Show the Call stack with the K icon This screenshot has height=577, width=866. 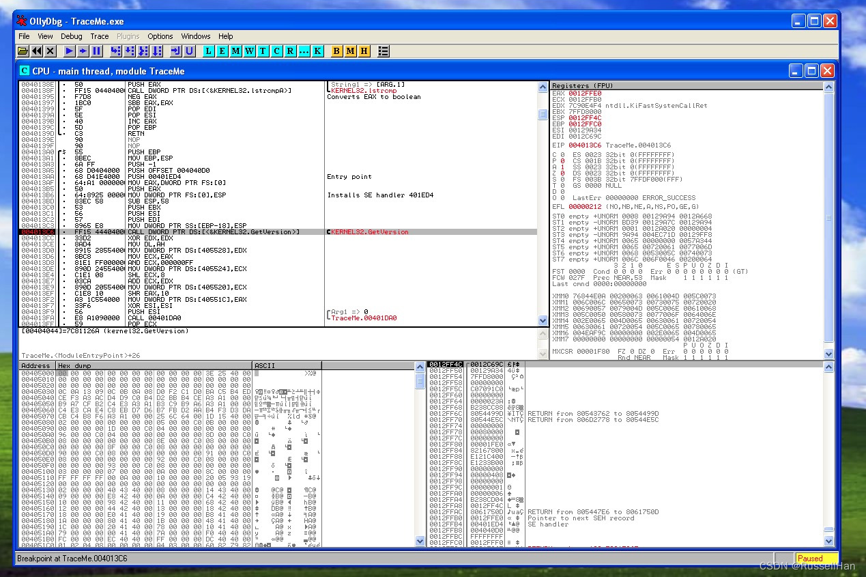click(318, 51)
